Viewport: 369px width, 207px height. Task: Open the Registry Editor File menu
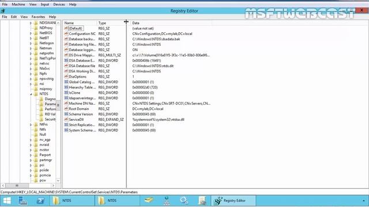(x=5, y=17)
